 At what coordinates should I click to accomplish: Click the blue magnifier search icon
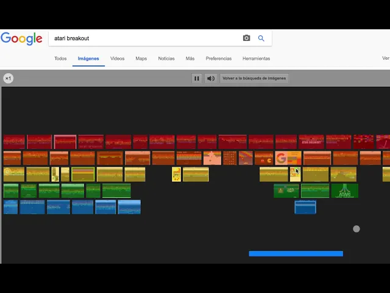(261, 38)
